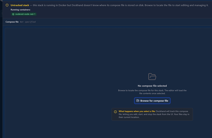Click the Running containers label

pyautogui.click(x=21, y=10)
